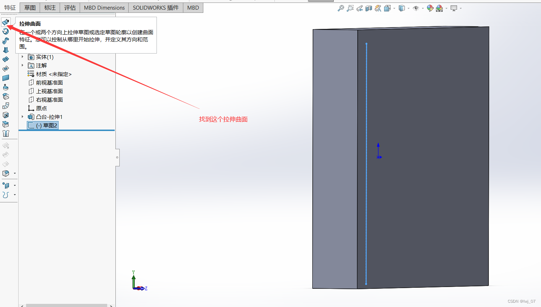The width and height of the screenshot is (541, 307).
Task: Click the Display Style icon
Action: pyautogui.click(x=402, y=8)
